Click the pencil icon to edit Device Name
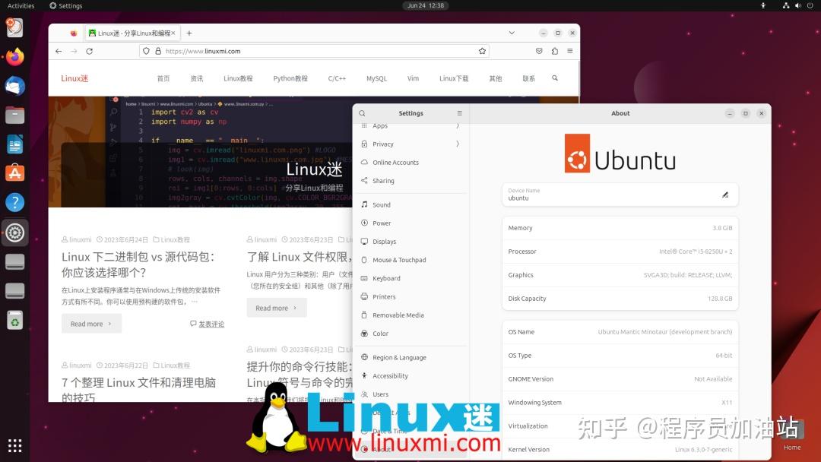821x462 pixels. coord(725,194)
